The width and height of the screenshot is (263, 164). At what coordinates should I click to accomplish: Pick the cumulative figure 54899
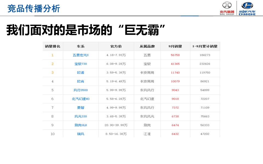pos(205,90)
